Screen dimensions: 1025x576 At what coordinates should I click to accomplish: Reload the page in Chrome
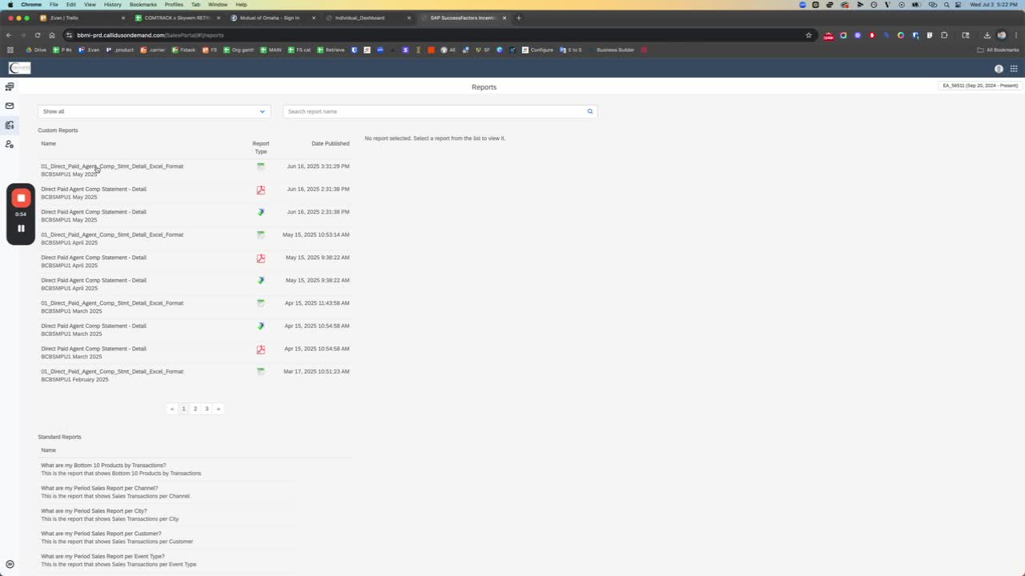pos(37,35)
